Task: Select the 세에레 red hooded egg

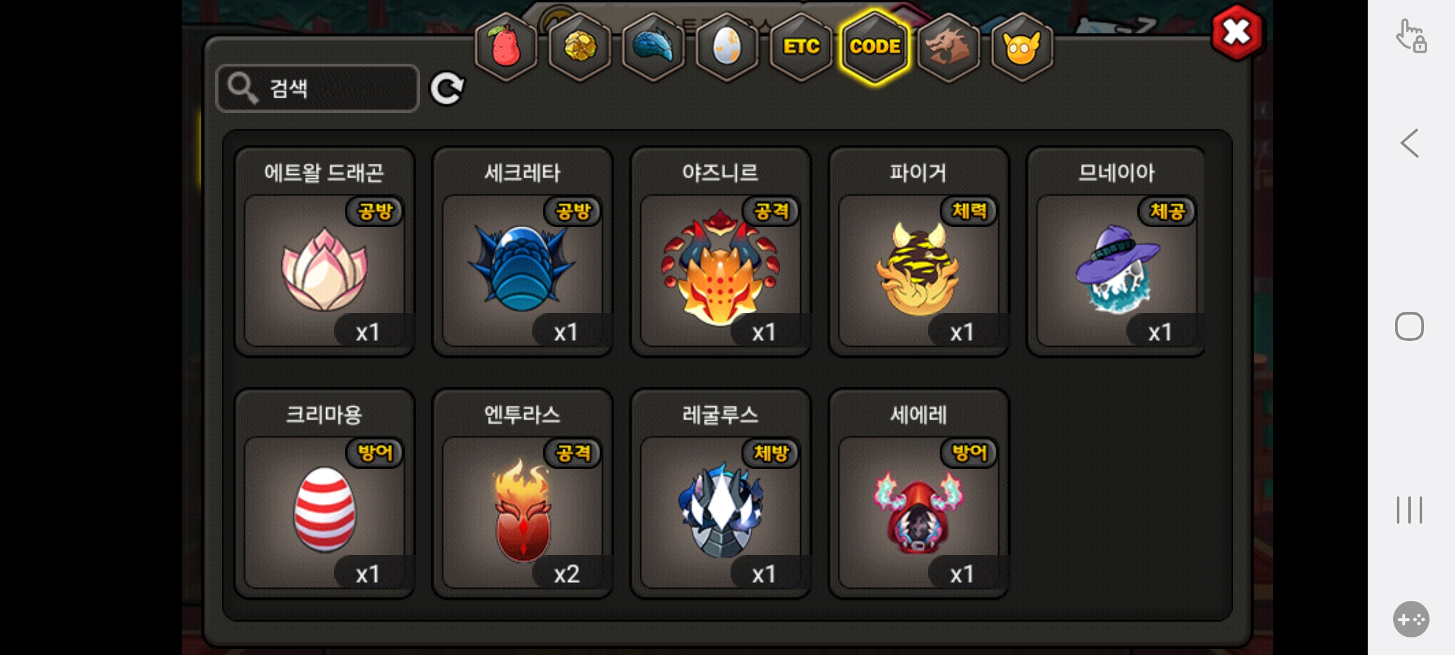Action: [918, 494]
